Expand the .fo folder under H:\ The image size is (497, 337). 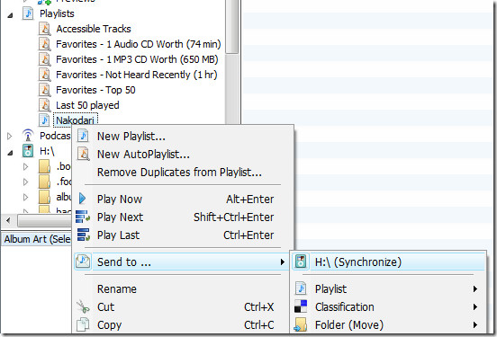pos(26,182)
